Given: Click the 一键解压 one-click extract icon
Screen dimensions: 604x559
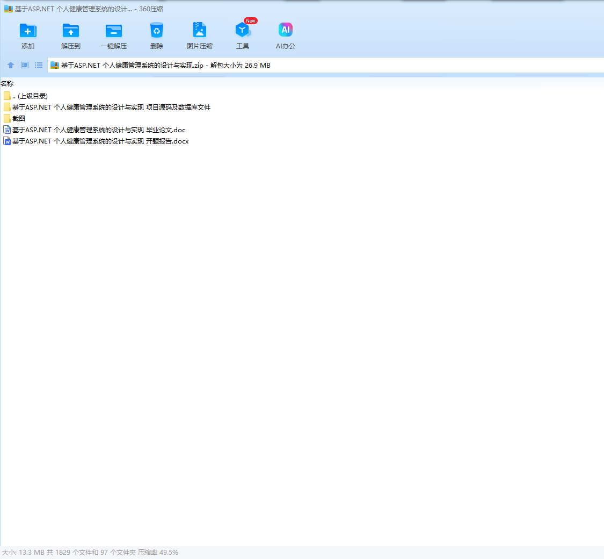Looking at the screenshot, I should coord(114,31).
